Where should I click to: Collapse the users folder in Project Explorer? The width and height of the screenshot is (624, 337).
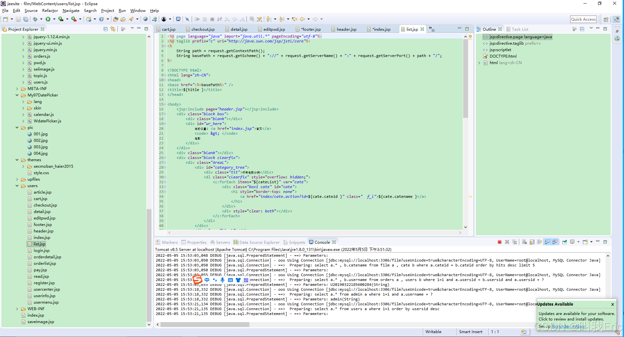coord(17,186)
